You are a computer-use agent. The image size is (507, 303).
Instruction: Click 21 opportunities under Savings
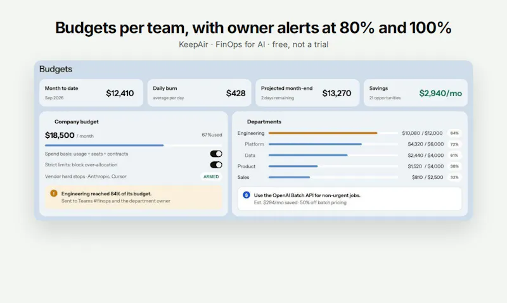tap(385, 98)
